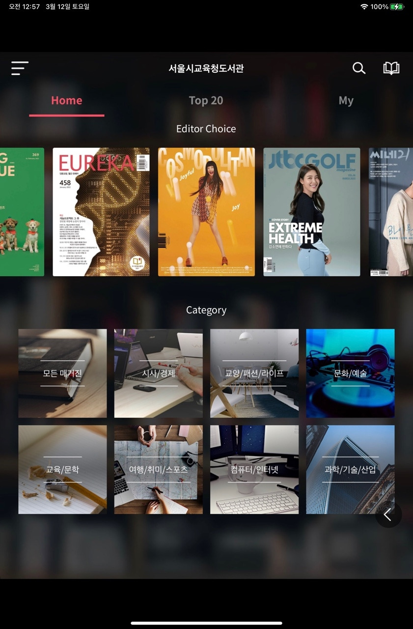Select the 시사/경제 category
This screenshot has height=629, width=413.
pos(159,373)
